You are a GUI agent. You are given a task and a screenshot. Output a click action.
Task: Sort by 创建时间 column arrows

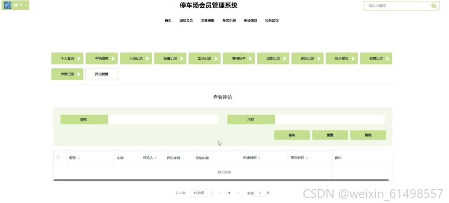(260, 158)
